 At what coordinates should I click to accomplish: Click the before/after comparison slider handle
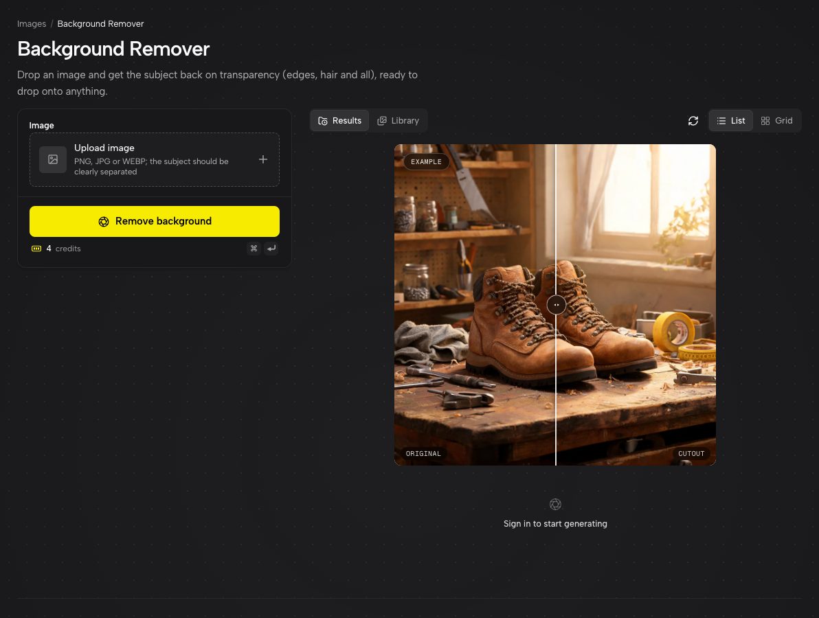pos(557,305)
